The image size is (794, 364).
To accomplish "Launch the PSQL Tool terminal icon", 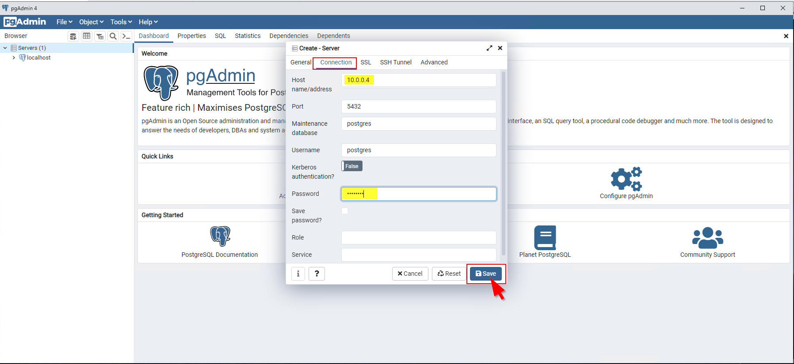I will click(126, 36).
